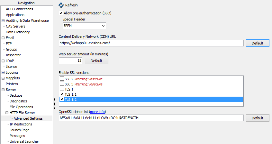Click the Refresh label
This screenshot has width=272, height=144.
[x=71, y=5]
